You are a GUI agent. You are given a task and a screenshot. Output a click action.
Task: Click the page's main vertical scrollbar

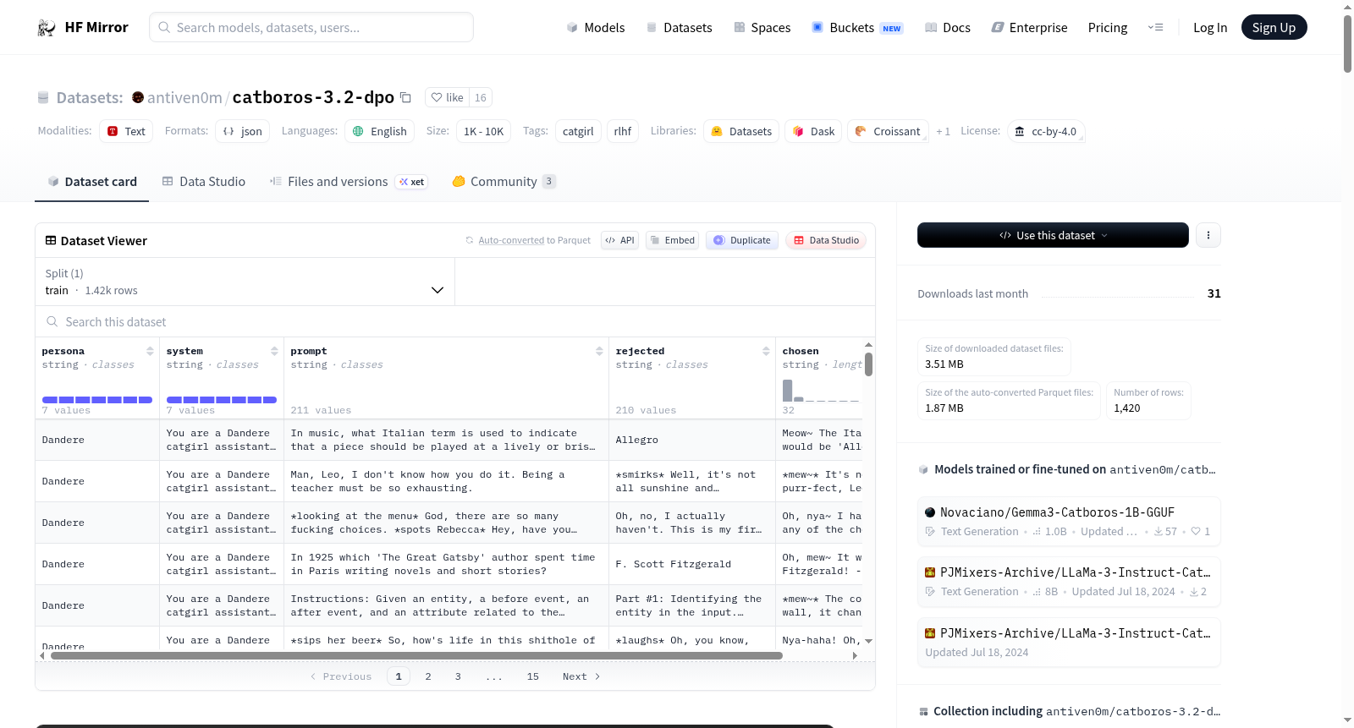click(x=1347, y=42)
